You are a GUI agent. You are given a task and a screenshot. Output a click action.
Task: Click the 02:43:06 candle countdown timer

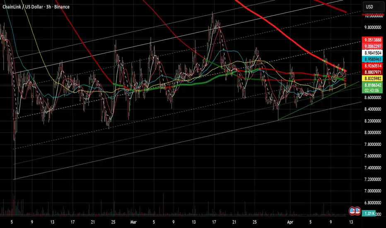[372, 90]
